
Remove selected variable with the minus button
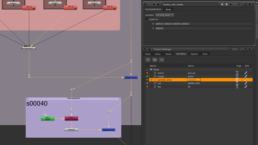coord(162,60)
